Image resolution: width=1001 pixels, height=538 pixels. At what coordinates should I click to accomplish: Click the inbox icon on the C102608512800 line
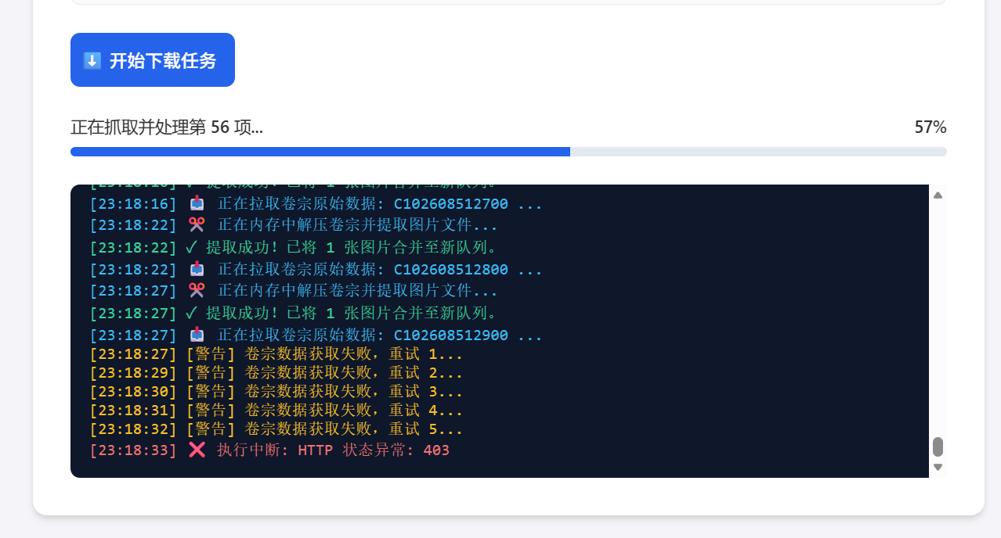pos(197,269)
